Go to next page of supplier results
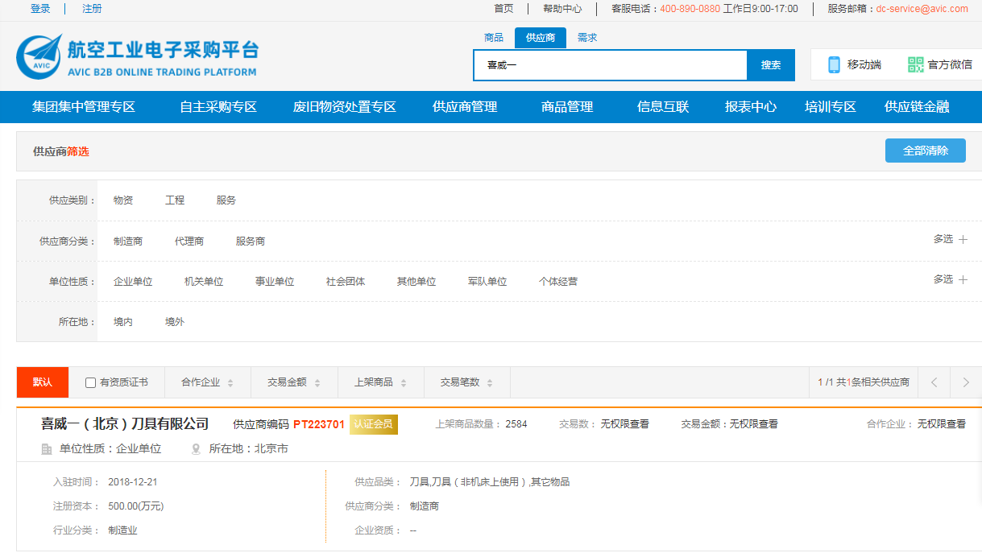This screenshot has width=982, height=553. pyautogui.click(x=966, y=382)
